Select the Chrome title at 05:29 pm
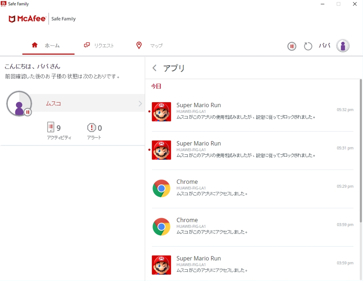 pos(187,182)
